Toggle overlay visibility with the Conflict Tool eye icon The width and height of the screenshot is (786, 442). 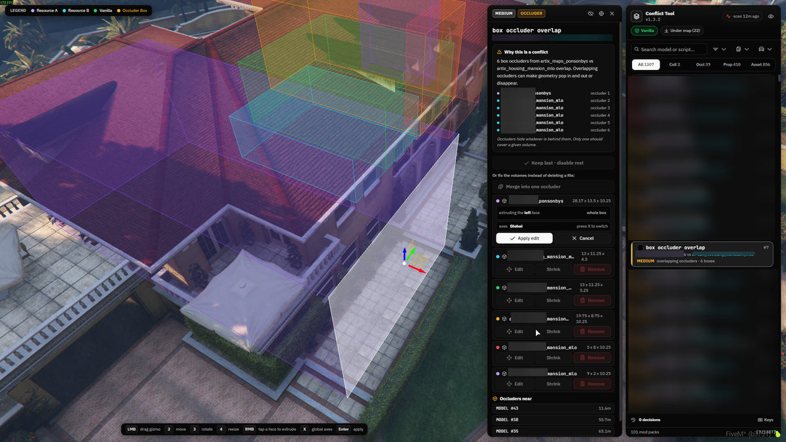pyautogui.click(x=770, y=16)
